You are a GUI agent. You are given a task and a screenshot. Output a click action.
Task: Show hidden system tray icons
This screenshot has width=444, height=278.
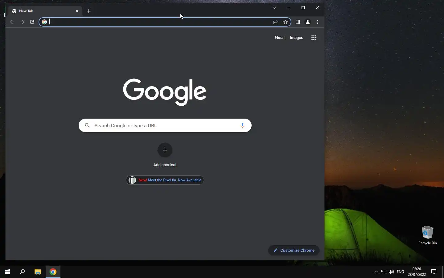point(376,272)
